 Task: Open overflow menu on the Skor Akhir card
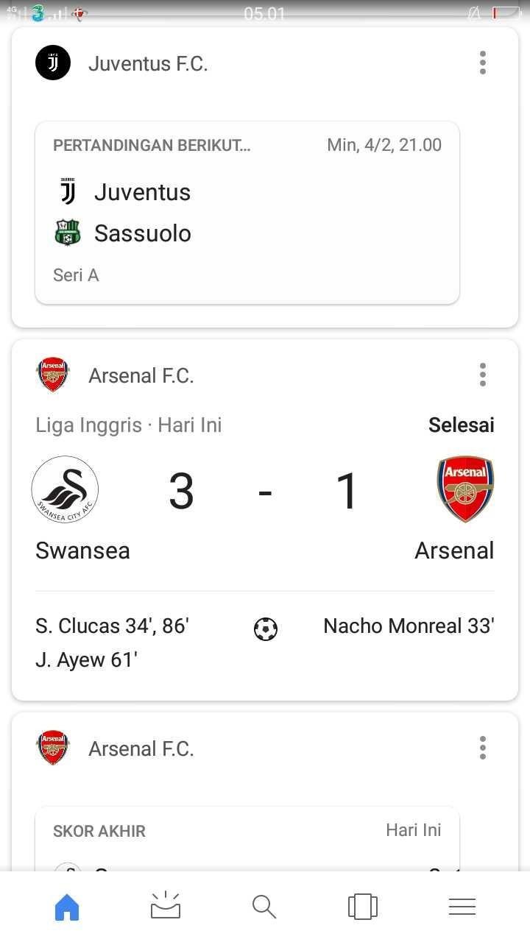click(483, 747)
